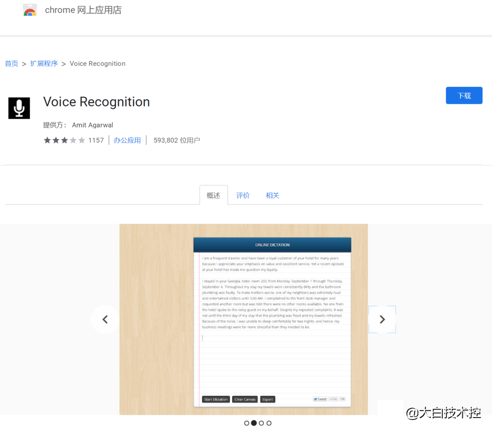492x430 pixels.
Task: Click Voice Recognition breadcrumb text
Action: (97, 64)
